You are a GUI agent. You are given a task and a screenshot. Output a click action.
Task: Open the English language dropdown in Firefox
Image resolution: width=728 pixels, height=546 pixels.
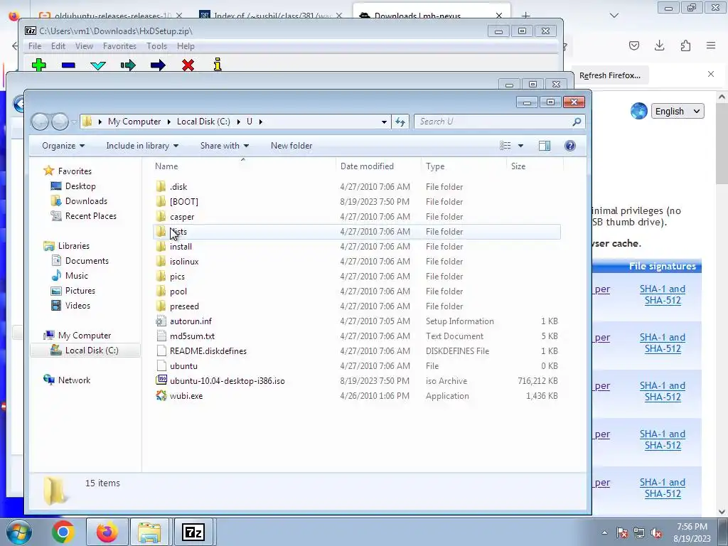(678, 112)
